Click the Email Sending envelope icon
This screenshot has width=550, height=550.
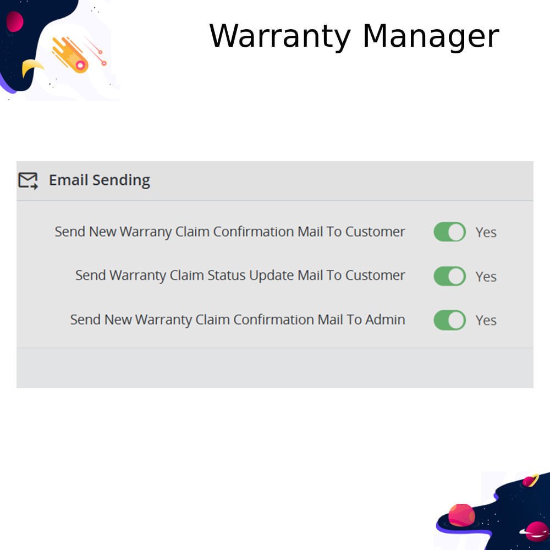(28, 180)
